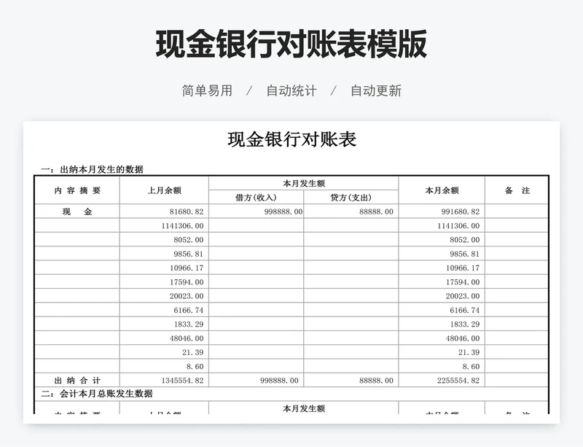Screen dimensions: 583x447
Task: Select the 自动统计 subtitle text
Action: click(291, 91)
